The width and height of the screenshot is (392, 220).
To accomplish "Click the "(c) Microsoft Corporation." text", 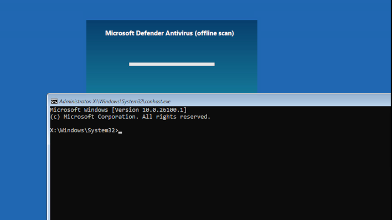I will click(x=94, y=117).
